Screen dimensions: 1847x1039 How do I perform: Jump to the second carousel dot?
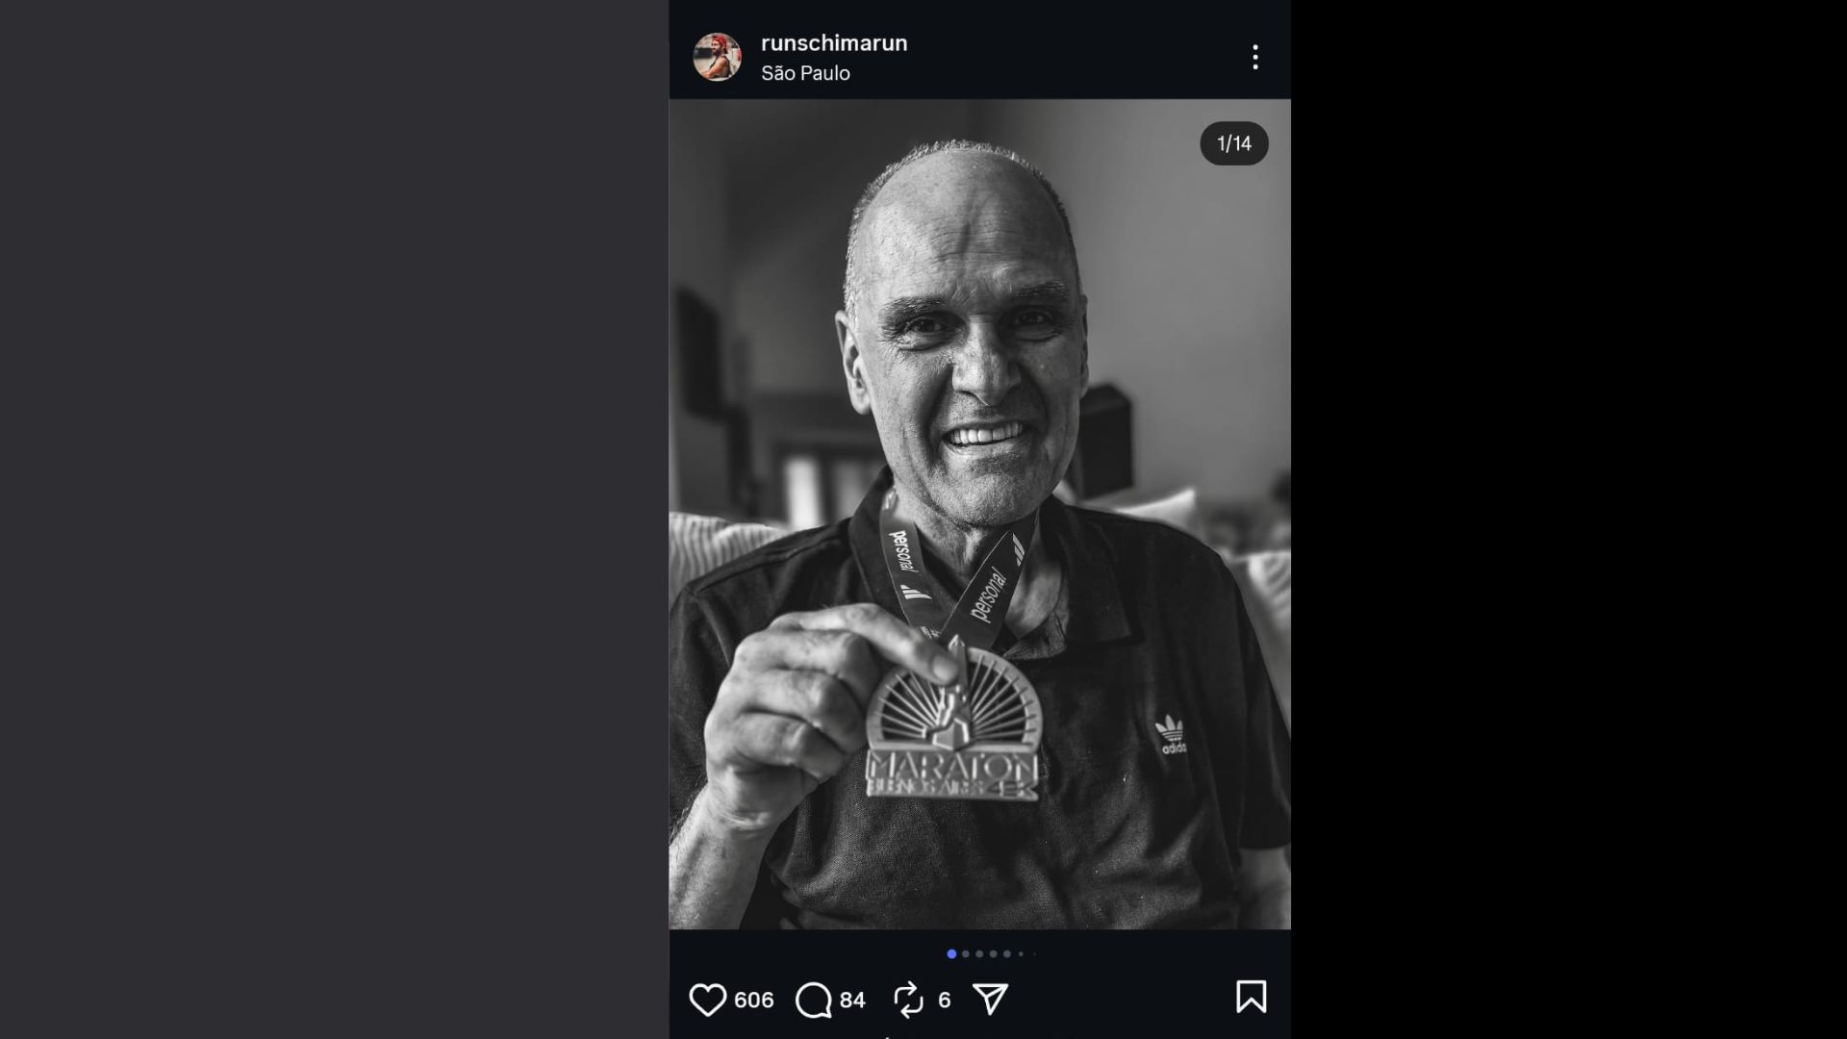pos(966,954)
